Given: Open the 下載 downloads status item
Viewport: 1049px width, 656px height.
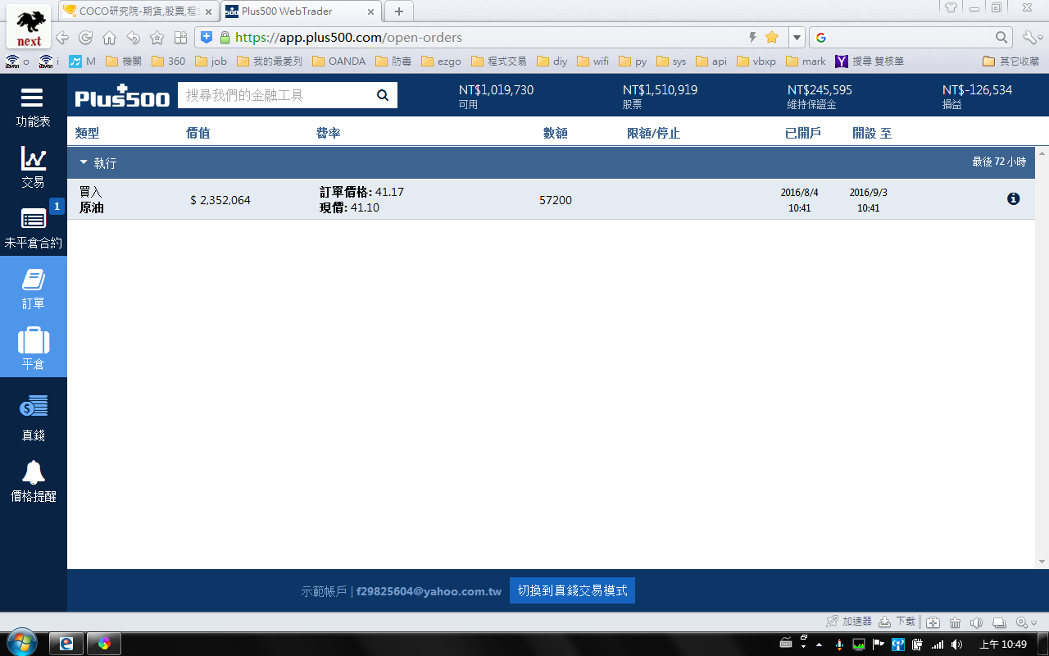Looking at the screenshot, I should [897, 622].
